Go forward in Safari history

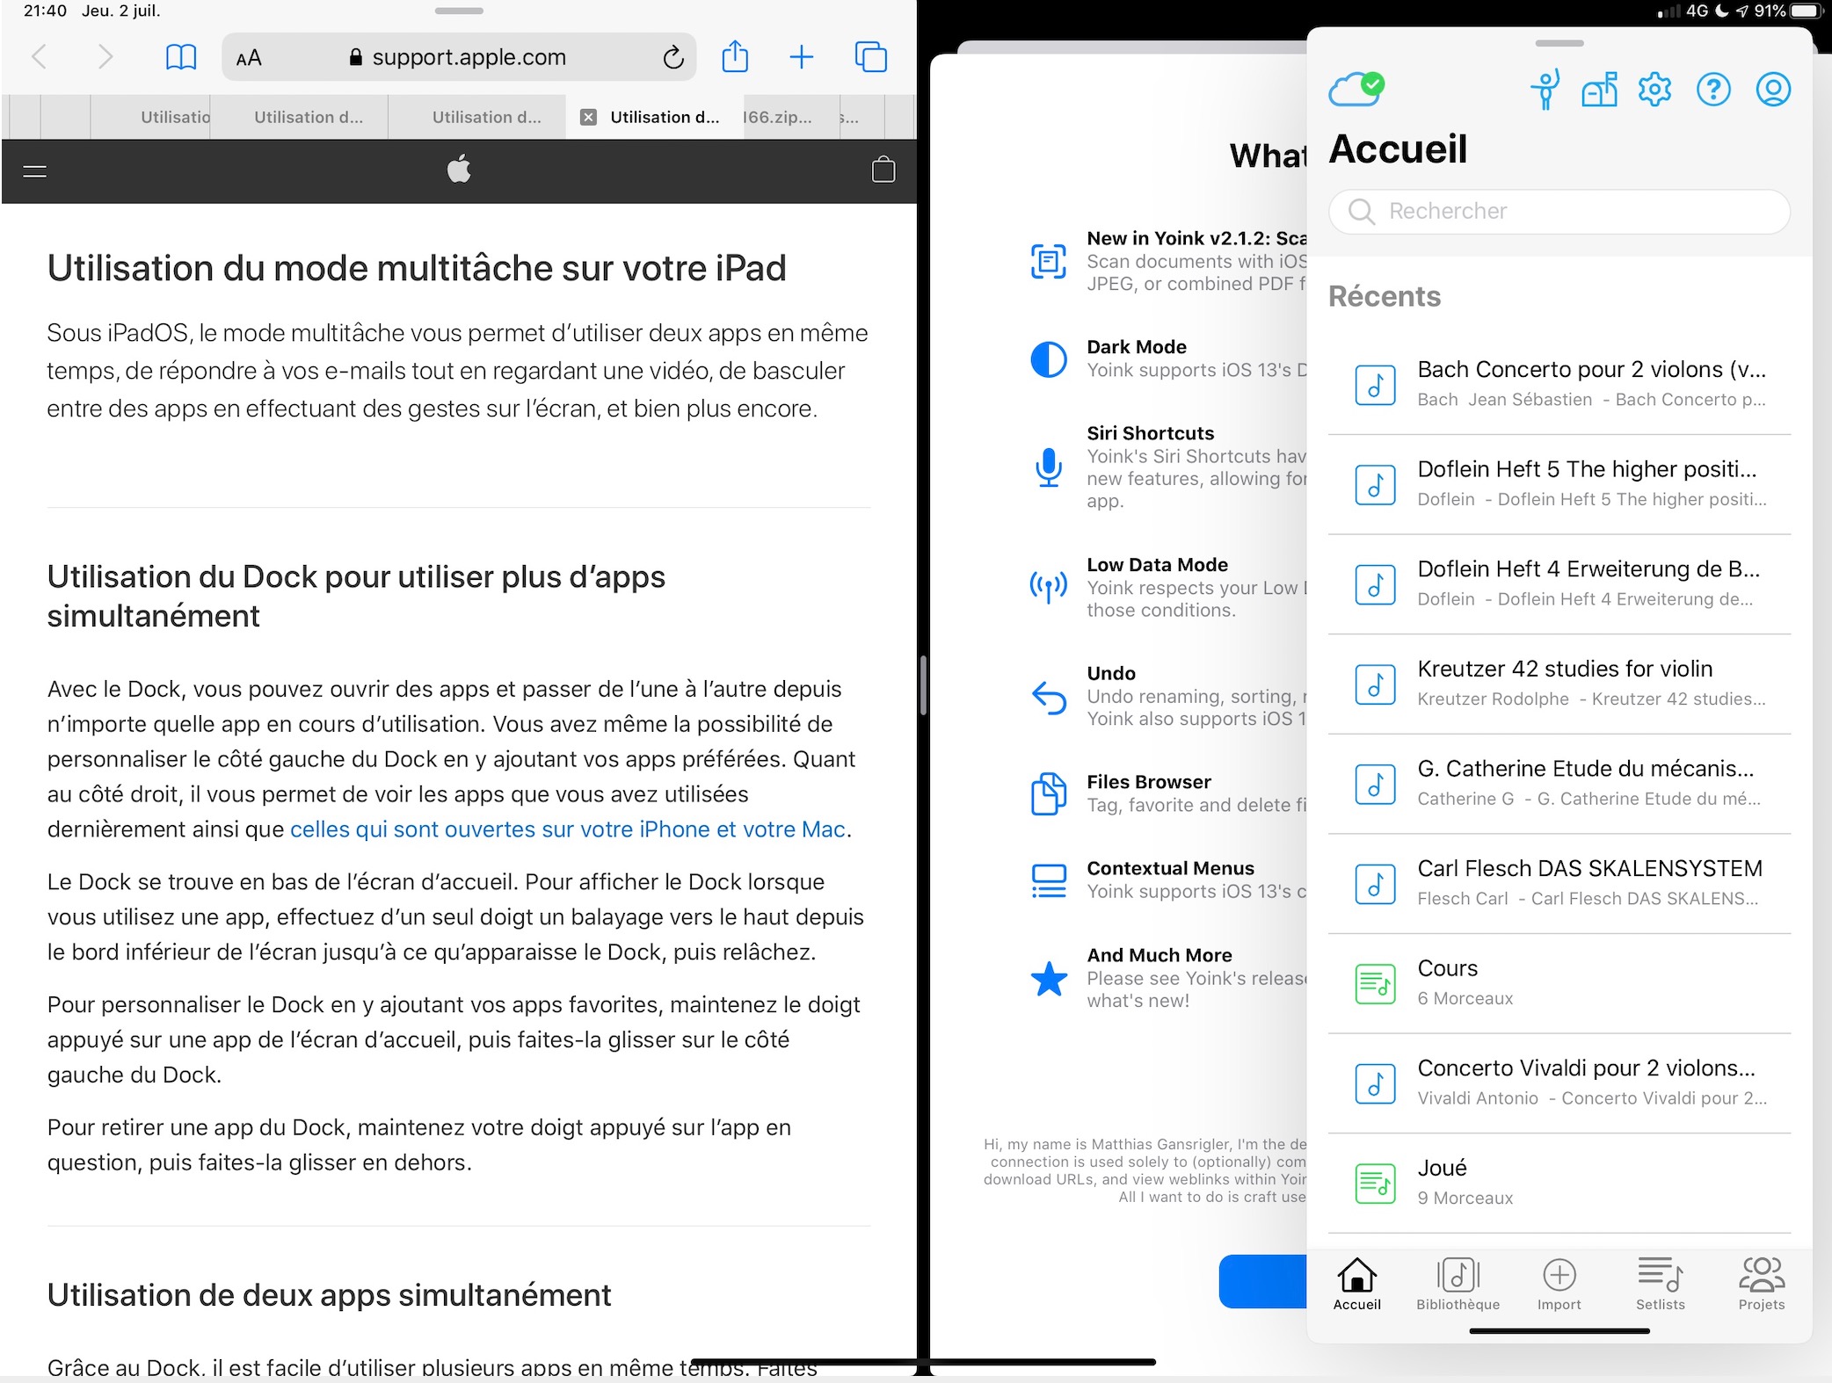(x=105, y=58)
